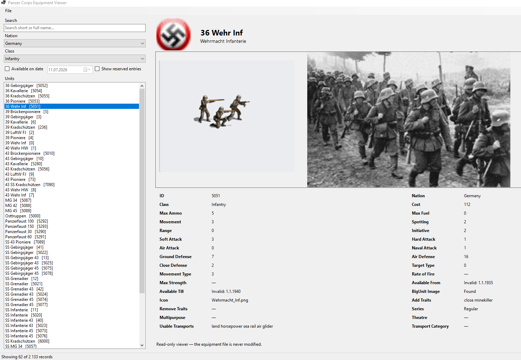This screenshot has width=521, height=360.
Task: Select 39 LuftW FJ [2] unit
Action: tap(72, 133)
